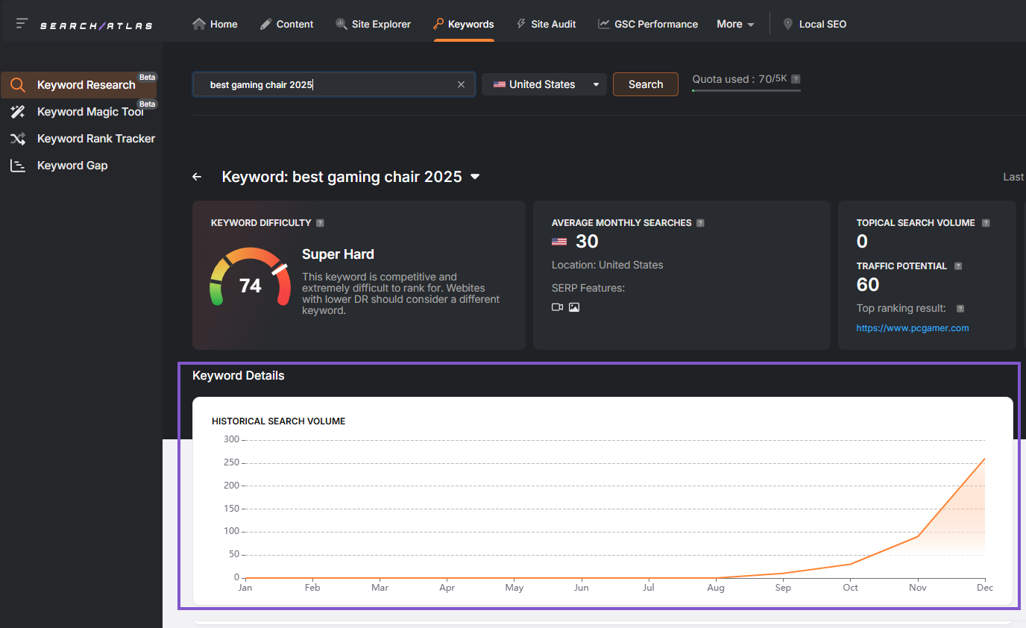Click the Keyword Rank Tracker sidebar icon
This screenshot has height=628, width=1026.
coord(18,138)
